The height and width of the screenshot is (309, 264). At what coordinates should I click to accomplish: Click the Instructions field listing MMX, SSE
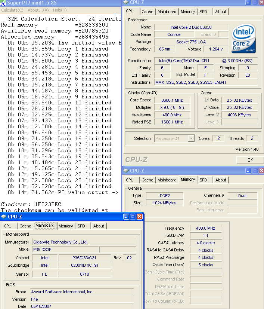206,82
